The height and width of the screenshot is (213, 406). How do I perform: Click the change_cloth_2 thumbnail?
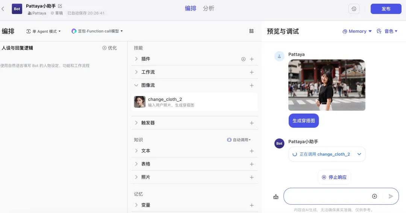[x=139, y=102]
